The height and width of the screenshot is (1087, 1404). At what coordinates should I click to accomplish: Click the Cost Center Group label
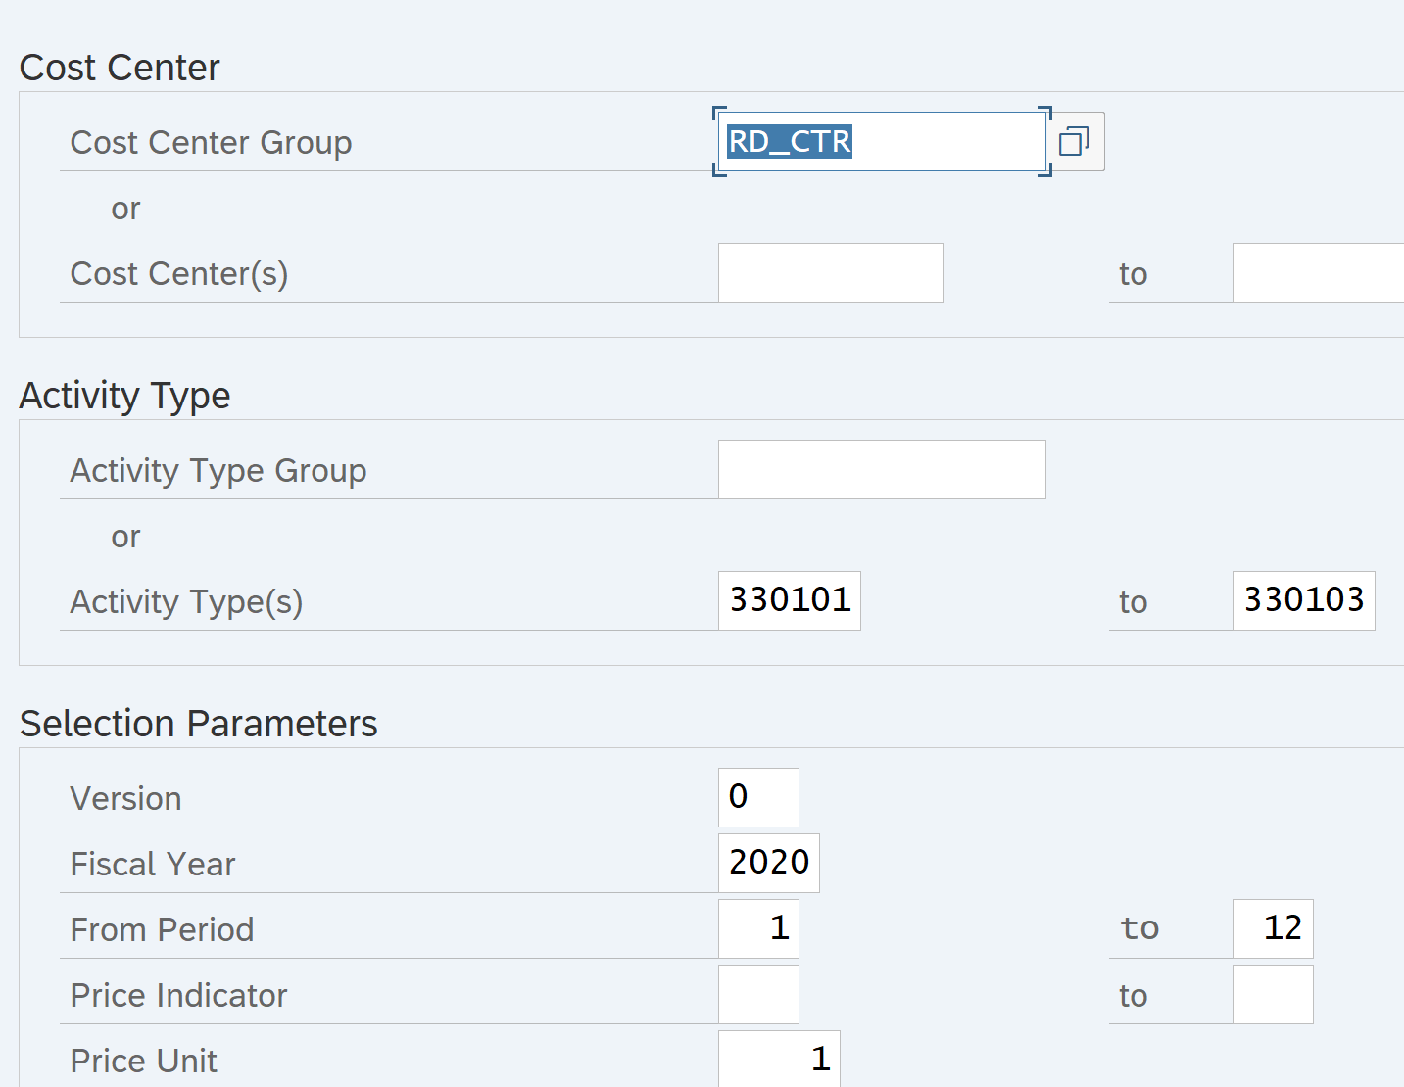tap(211, 143)
